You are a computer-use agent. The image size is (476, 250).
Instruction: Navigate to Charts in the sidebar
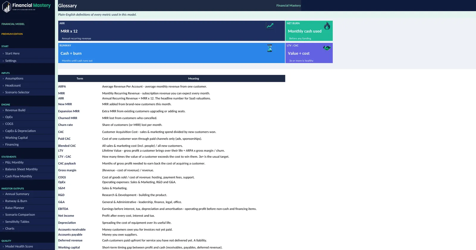[x=27, y=229]
